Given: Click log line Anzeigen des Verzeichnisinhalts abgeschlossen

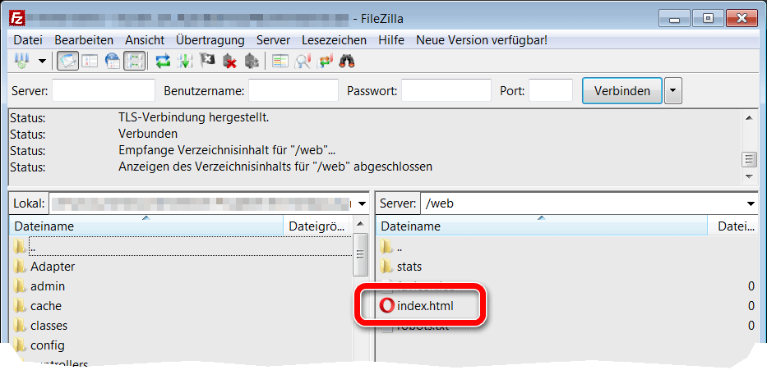Looking at the screenshot, I should point(275,167).
